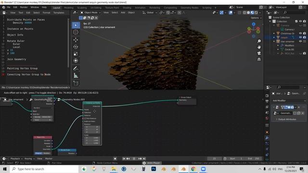
Task: Click the viewport pan hand icon
Action: click(x=259, y=47)
